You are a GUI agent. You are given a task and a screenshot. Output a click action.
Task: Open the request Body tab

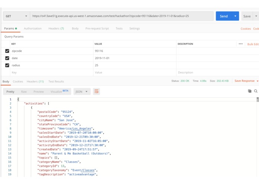pyautogui.click(x=75, y=28)
